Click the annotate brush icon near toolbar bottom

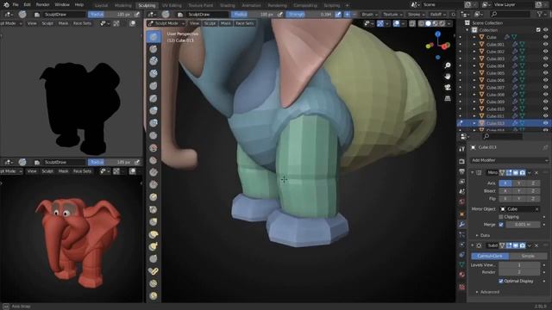pos(154,271)
